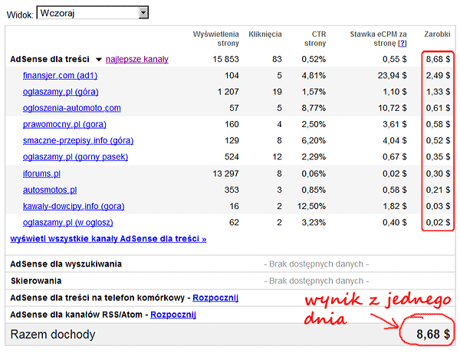Click the Skierowania row label
This screenshot has width=460, height=353.
36,281
